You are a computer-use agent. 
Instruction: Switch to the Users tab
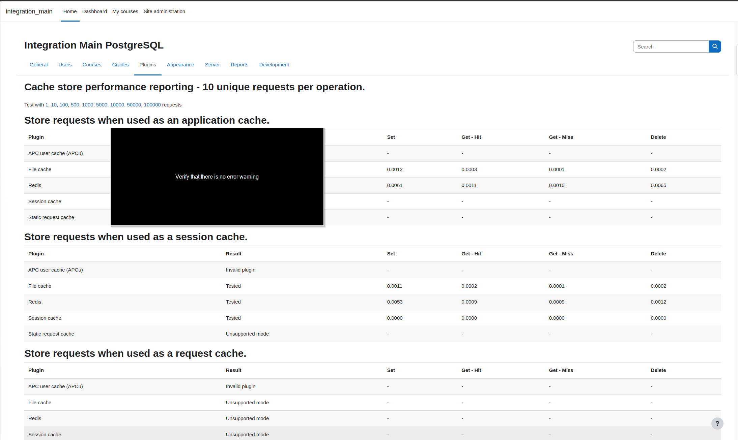click(x=65, y=65)
